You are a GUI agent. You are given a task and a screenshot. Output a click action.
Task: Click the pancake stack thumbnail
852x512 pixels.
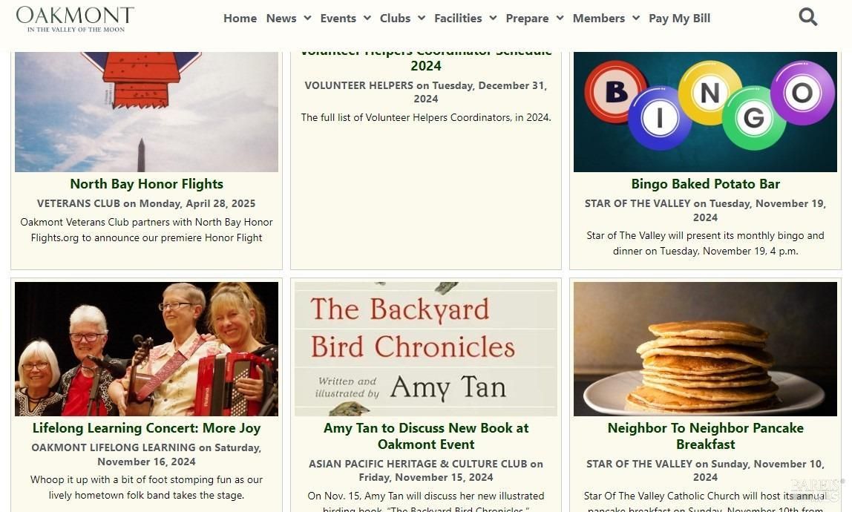[x=705, y=349]
